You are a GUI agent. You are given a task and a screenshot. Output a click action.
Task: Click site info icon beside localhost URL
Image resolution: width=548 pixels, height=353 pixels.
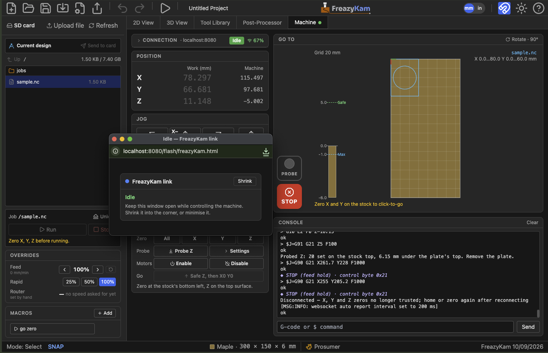pos(115,151)
